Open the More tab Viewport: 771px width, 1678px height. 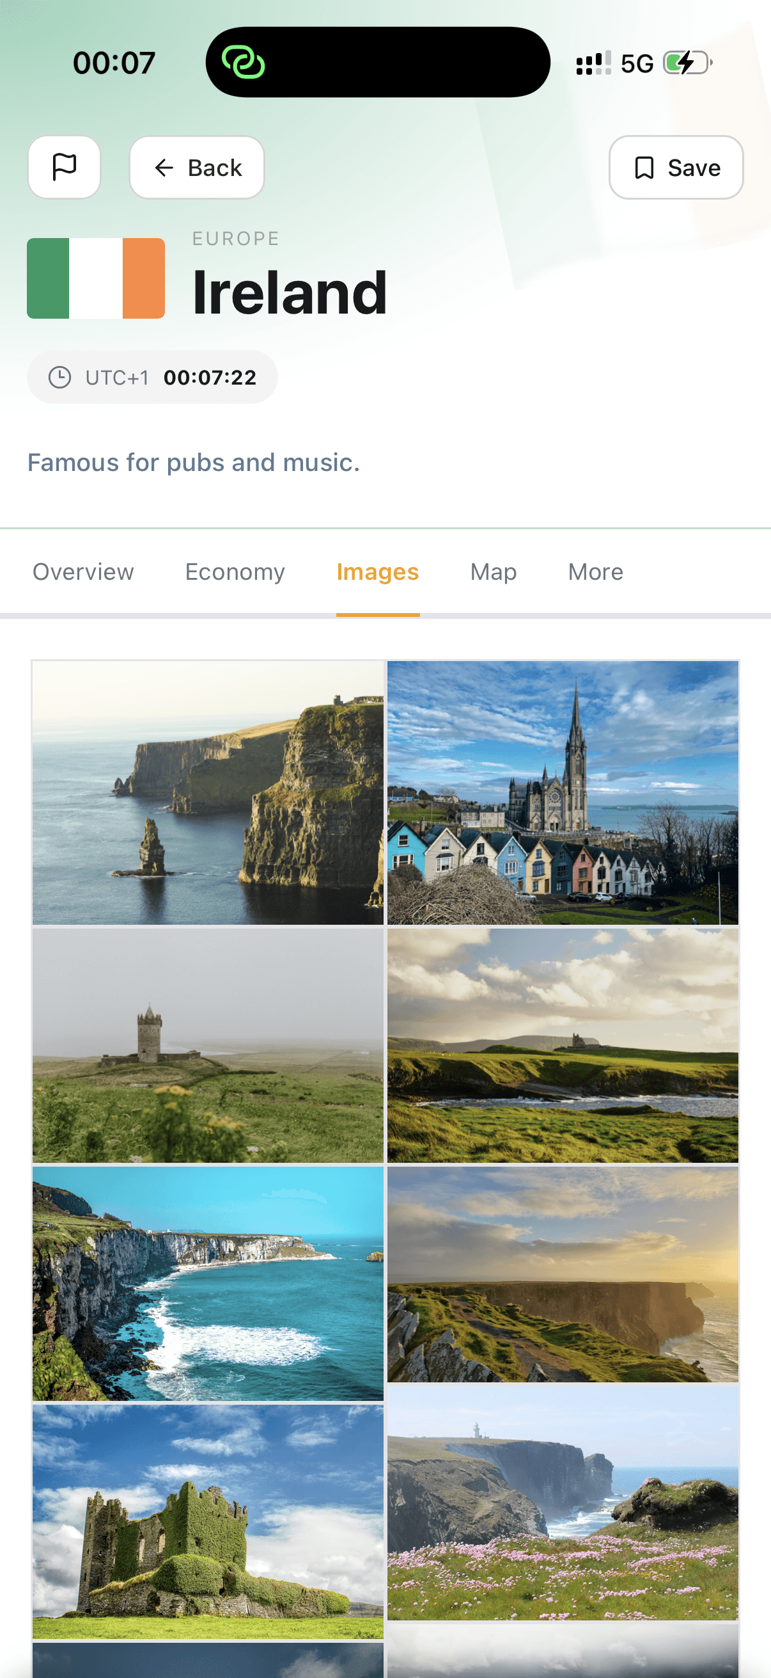point(595,572)
